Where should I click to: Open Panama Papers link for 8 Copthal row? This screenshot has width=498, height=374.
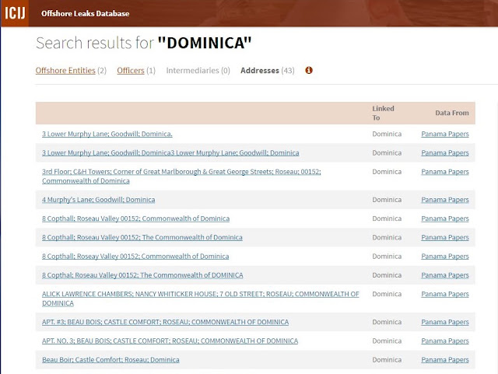pos(444,275)
